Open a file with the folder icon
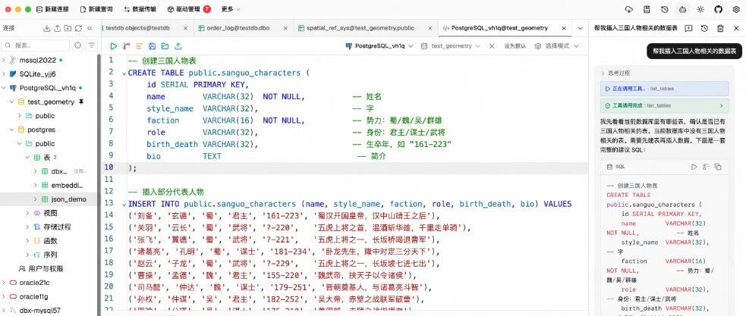 (x=165, y=46)
